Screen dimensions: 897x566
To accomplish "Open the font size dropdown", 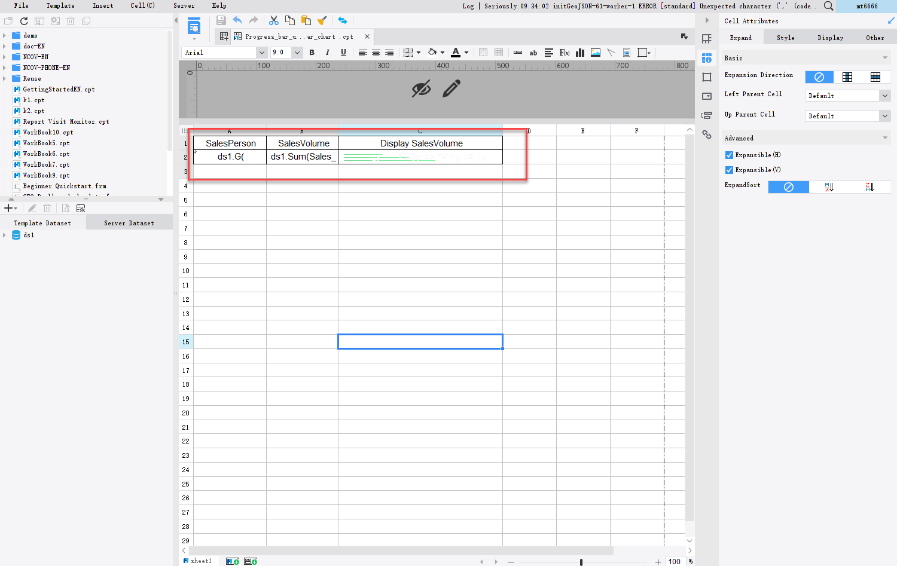I will [297, 52].
